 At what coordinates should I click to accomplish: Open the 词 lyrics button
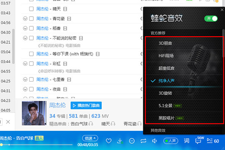187,141
